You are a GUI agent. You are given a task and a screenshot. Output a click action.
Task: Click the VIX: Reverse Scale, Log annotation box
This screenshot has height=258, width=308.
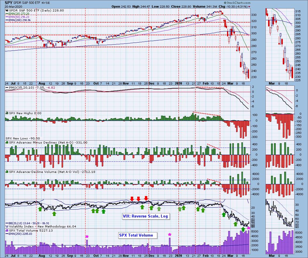(145, 216)
